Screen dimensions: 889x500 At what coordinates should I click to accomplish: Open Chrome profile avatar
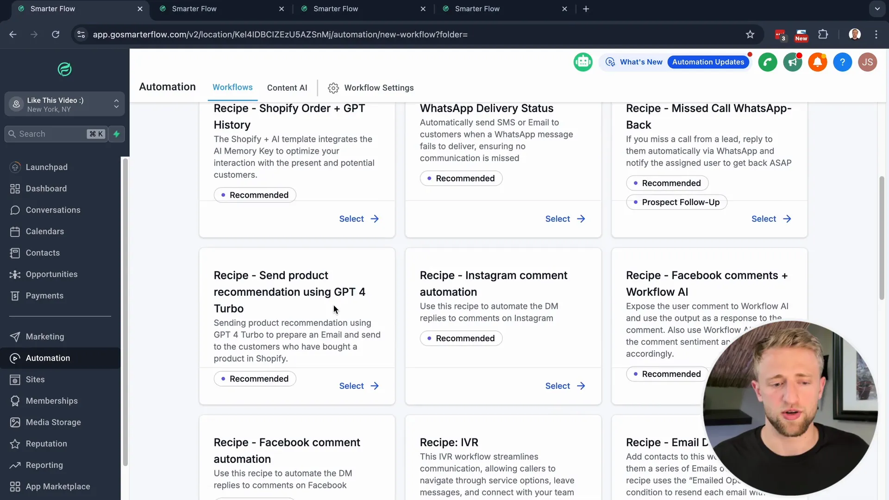coord(855,34)
